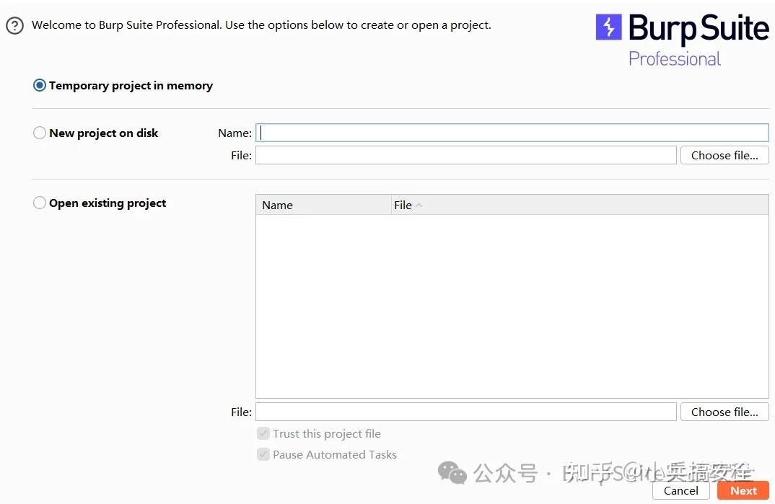Image resolution: width=775 pixels, height=504 pixels.
Task: Click the Name input field
Action: 505,132
